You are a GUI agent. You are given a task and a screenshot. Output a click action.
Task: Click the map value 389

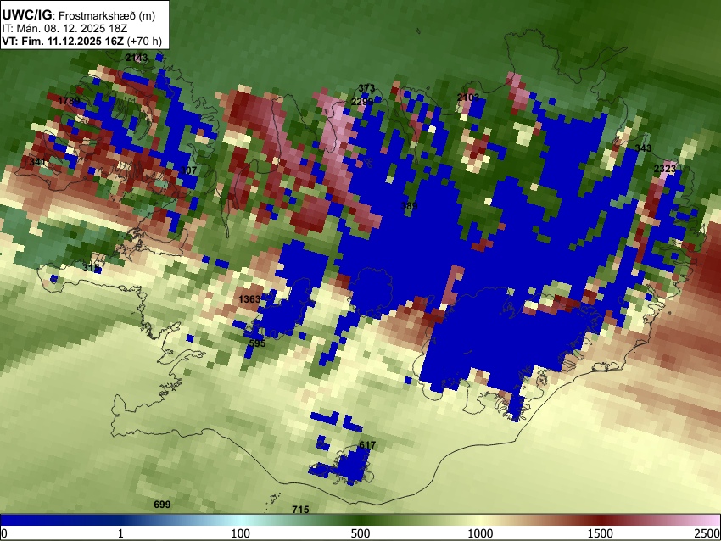(x=409, y=205)
